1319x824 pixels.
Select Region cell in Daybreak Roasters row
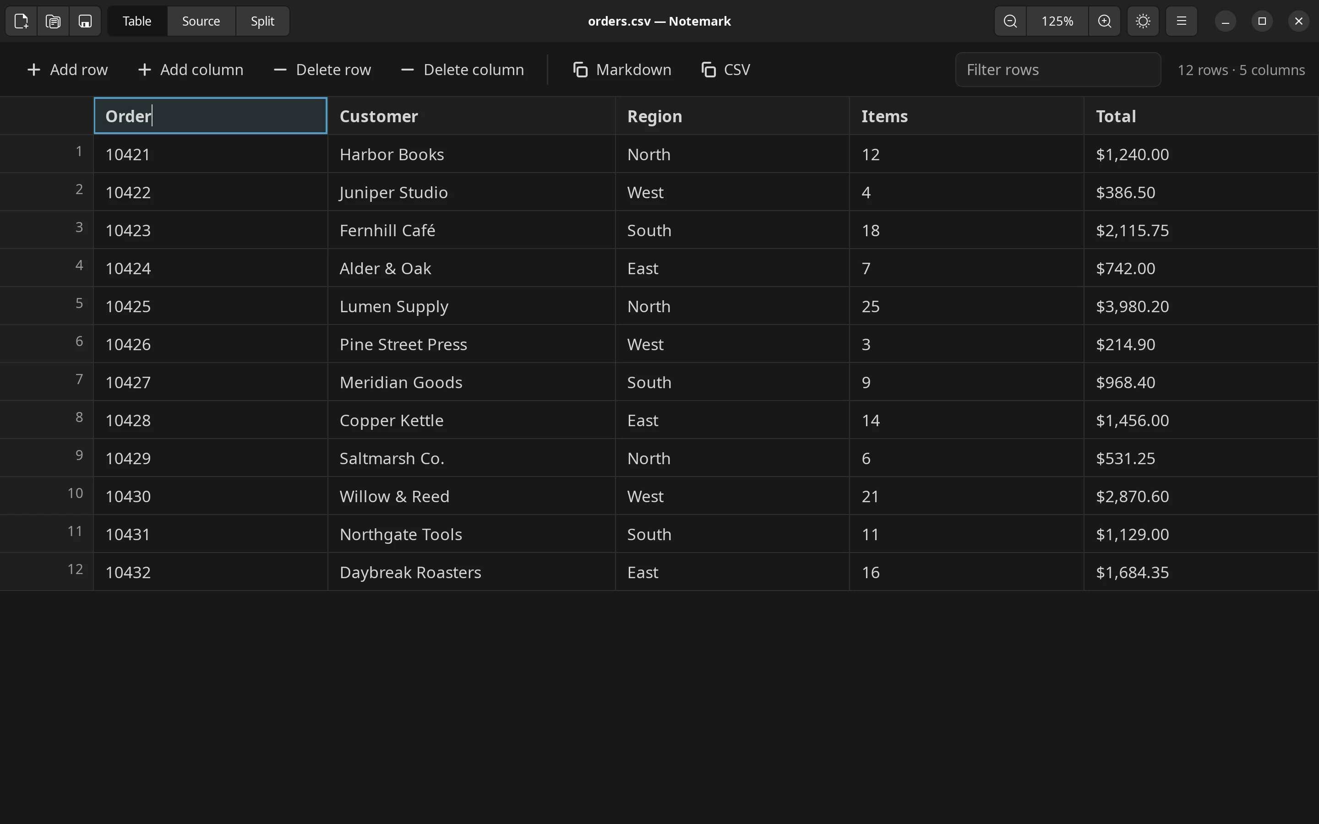click(732, 572)
